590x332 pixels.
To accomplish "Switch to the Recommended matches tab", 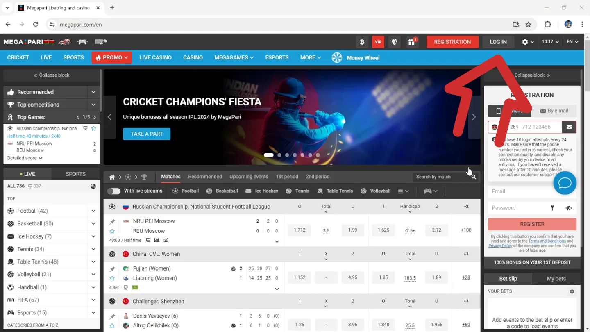I will [x=205, y=177].
